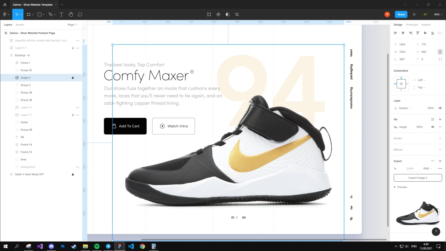
Task: Click the Mask icon in toolbar
Action: [228, 15]
